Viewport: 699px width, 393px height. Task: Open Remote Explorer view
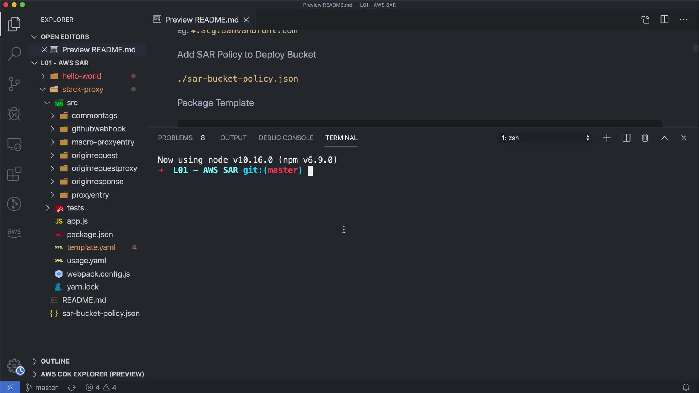[14, 144]
